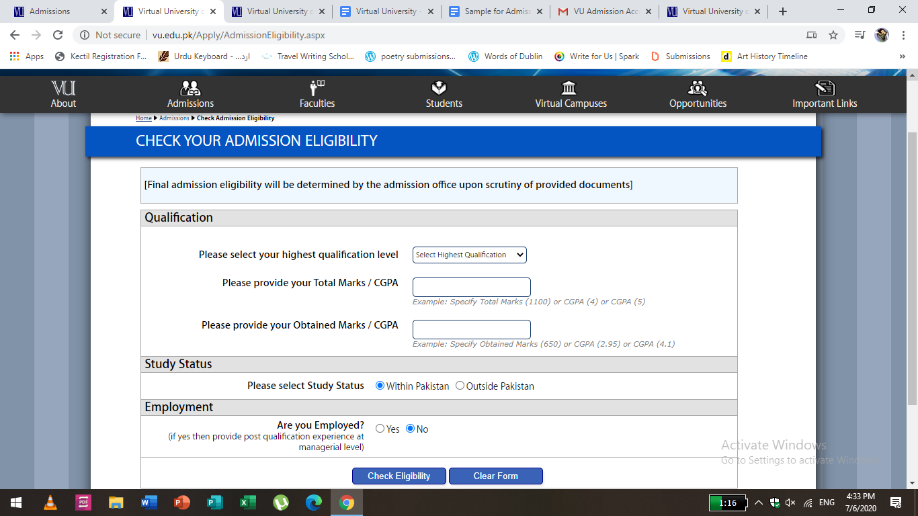Click the Important Links icon
The height and width of the screenshot is (516, 918).
[x=824, y=88]
